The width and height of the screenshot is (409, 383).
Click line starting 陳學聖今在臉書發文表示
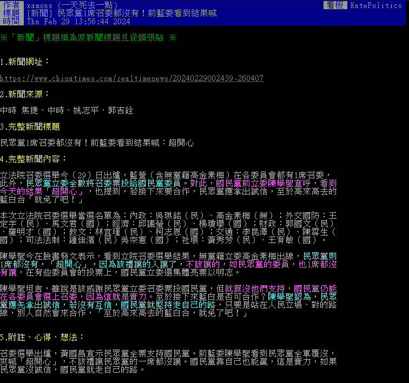[168, 256]
